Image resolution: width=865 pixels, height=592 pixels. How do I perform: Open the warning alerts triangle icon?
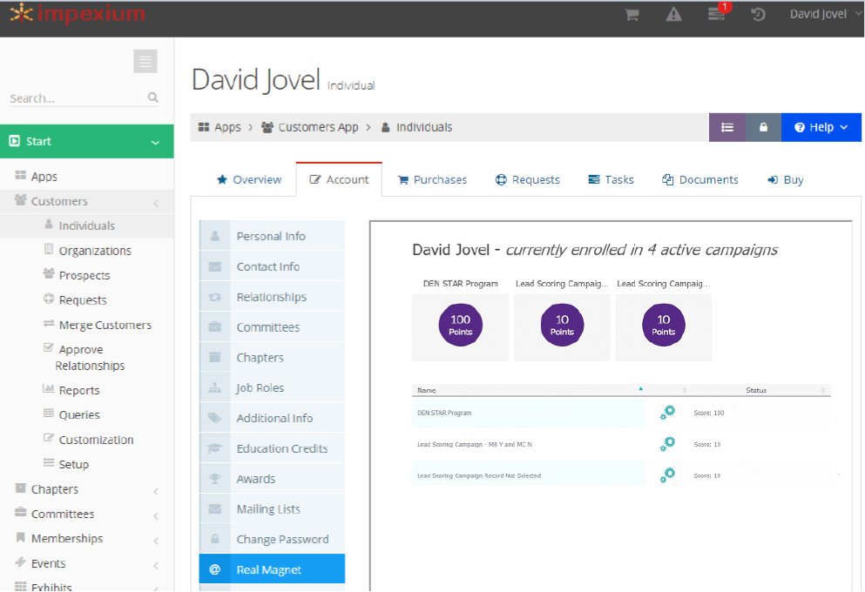[673, 15]
